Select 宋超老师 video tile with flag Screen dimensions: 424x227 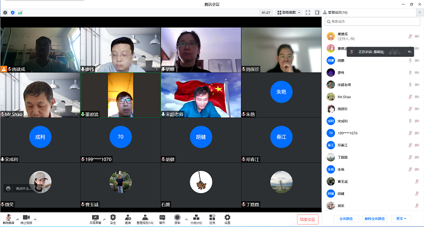pos(201,95)
